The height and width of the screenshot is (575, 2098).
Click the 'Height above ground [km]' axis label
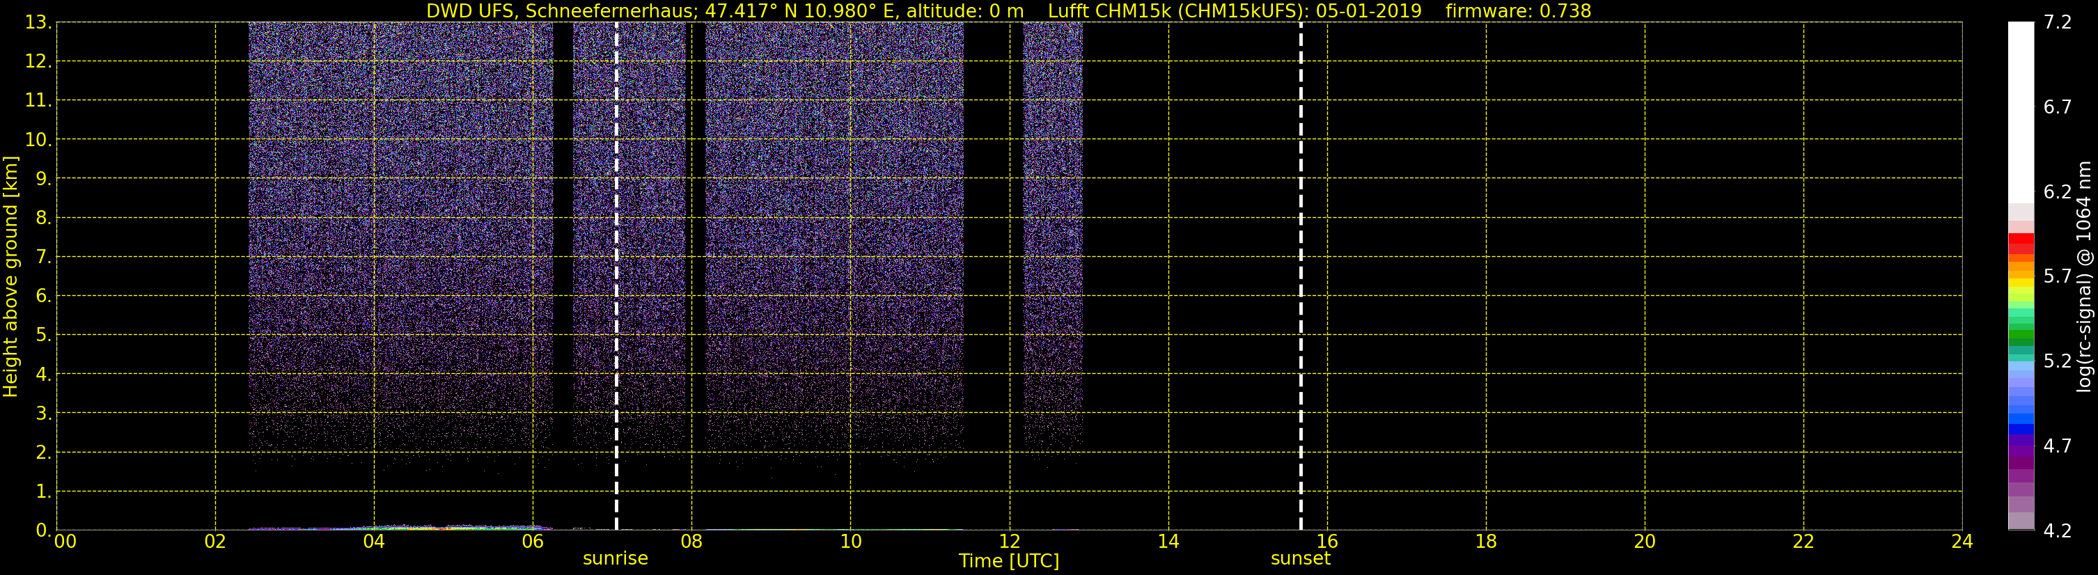click(x=10, y=276)
